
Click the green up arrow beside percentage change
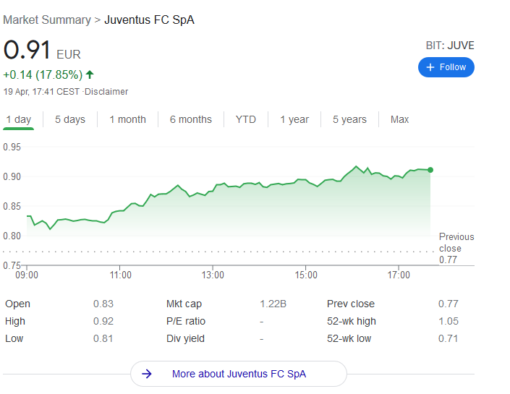90,74
